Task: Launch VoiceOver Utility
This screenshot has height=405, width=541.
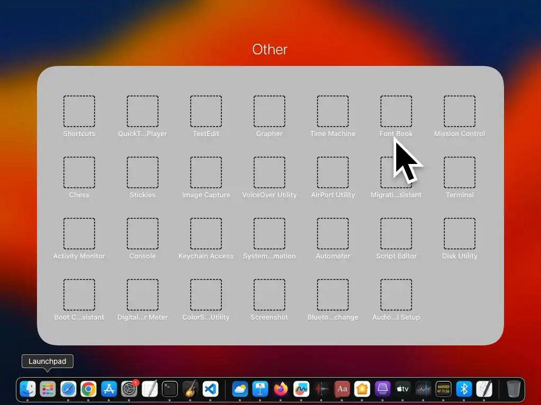Action: click(269, 172)
